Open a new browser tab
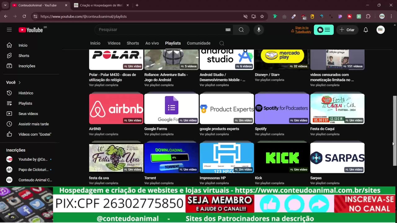Viewport: 397px width, 223px height. [137, 5]
